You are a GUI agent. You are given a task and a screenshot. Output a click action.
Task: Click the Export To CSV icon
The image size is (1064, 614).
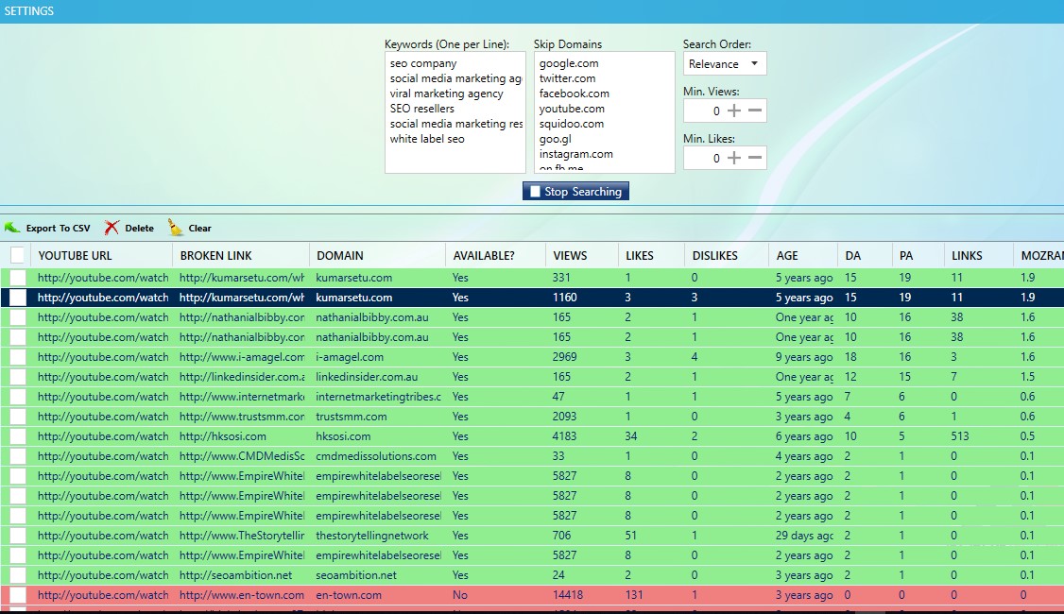coord(12,228)
